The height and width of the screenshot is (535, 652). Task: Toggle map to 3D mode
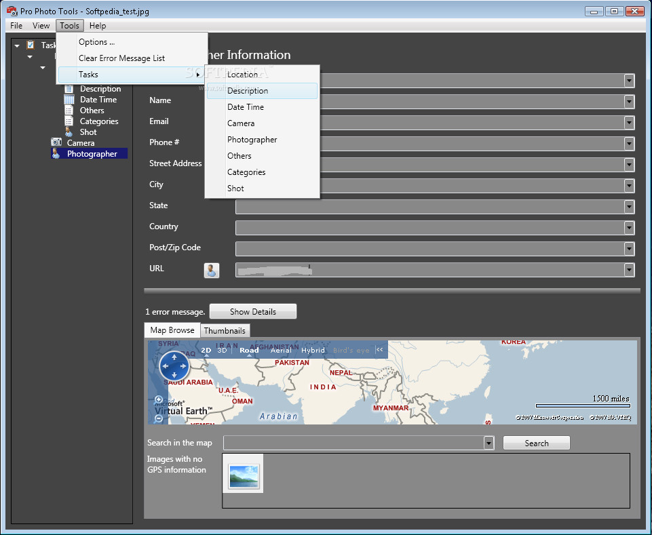tap(222, 351)
